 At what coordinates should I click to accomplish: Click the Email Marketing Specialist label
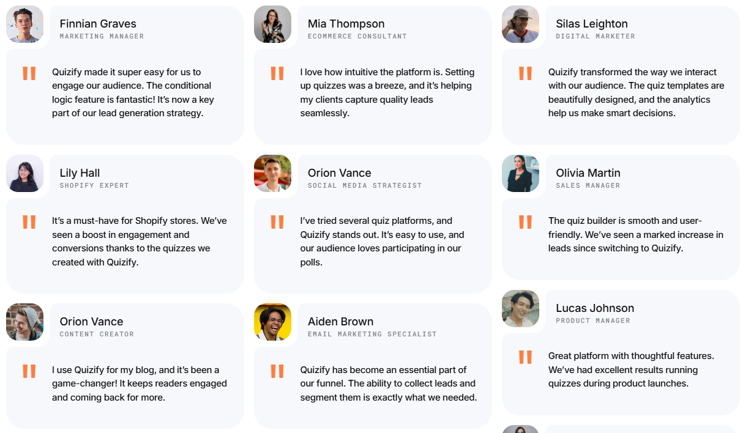[x=372, y=335]
